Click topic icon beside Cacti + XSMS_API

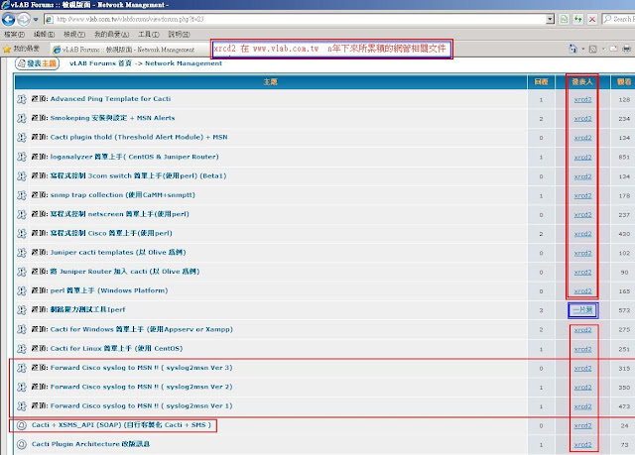click(x=22, y=425)
